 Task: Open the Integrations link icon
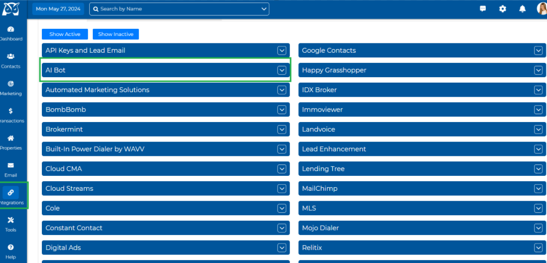pos(10,193)
